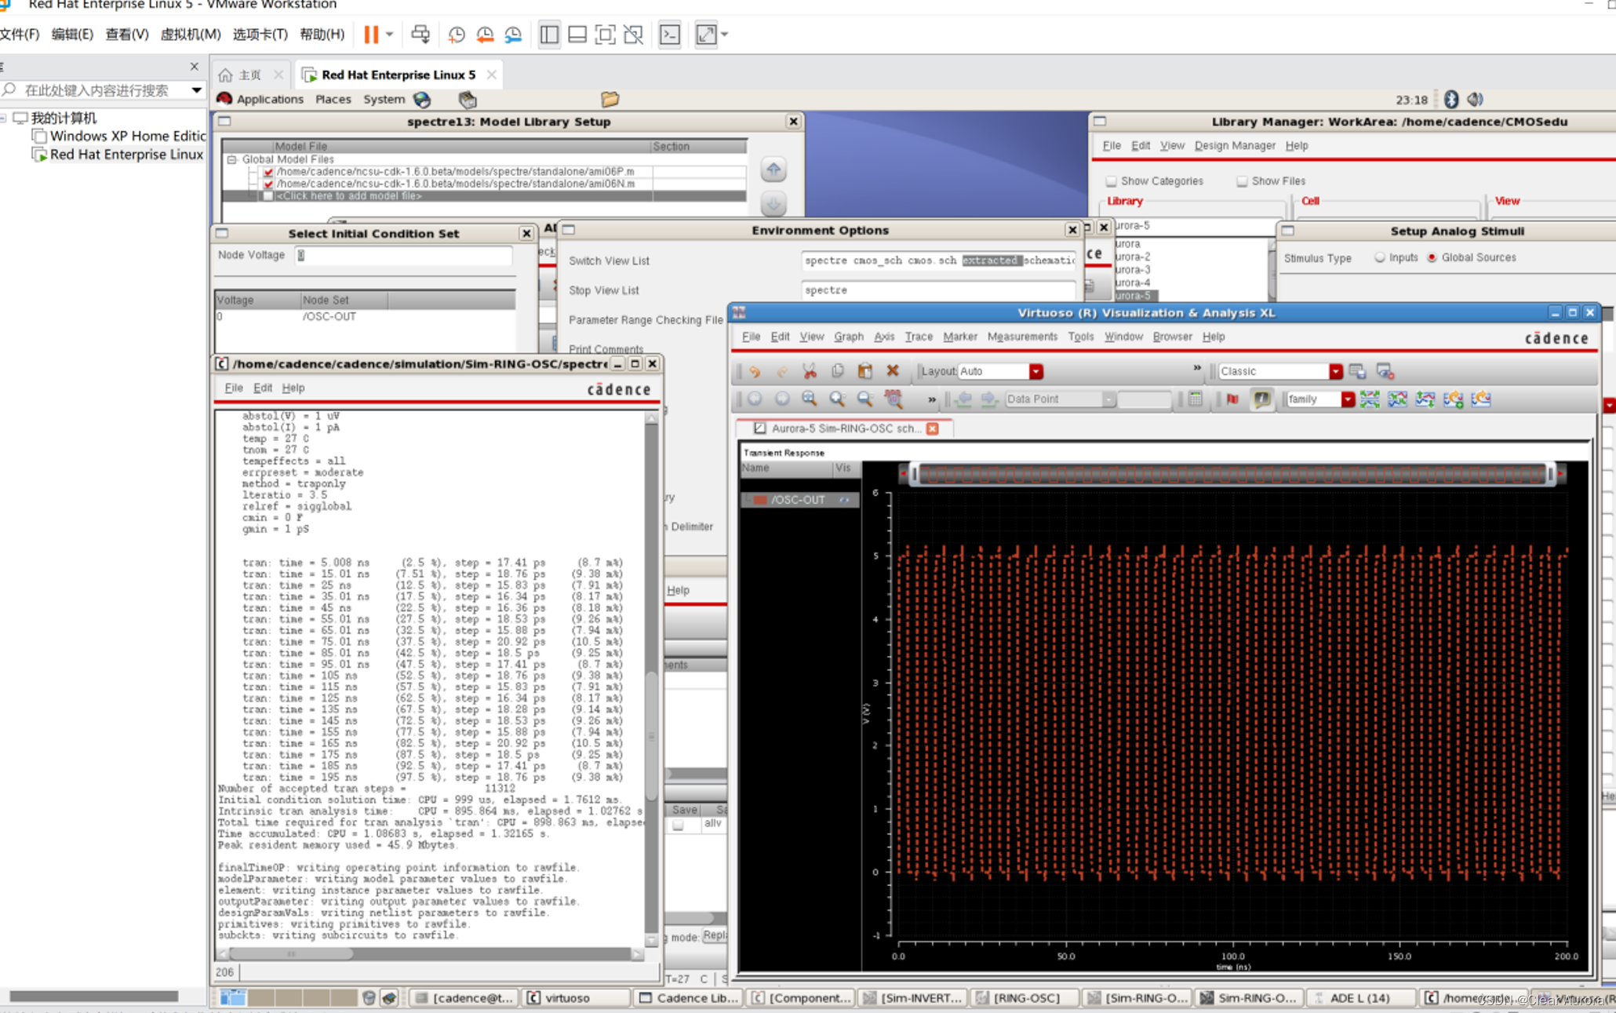
Task: Toggle the allv save checkbox
Action: click(x=678, y=824)
